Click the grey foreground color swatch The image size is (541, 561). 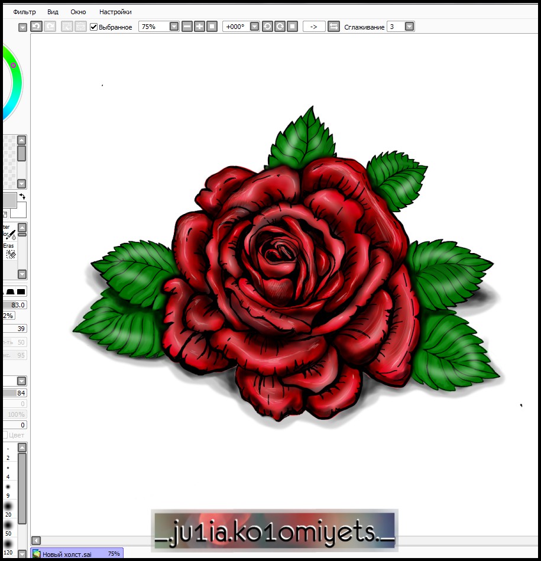point(9,200)
